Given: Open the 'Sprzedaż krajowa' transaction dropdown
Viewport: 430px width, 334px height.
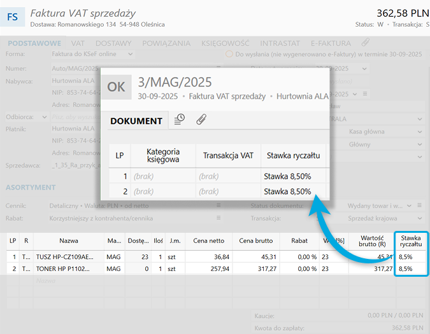Looking at the screenshot, I should tap(420, 218).
